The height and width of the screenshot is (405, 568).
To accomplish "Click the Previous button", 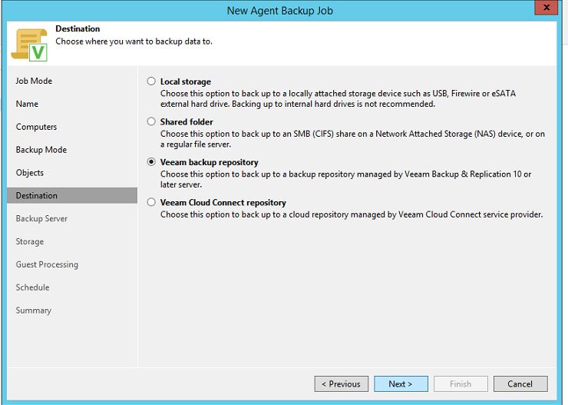I will [x=341, y=383].
